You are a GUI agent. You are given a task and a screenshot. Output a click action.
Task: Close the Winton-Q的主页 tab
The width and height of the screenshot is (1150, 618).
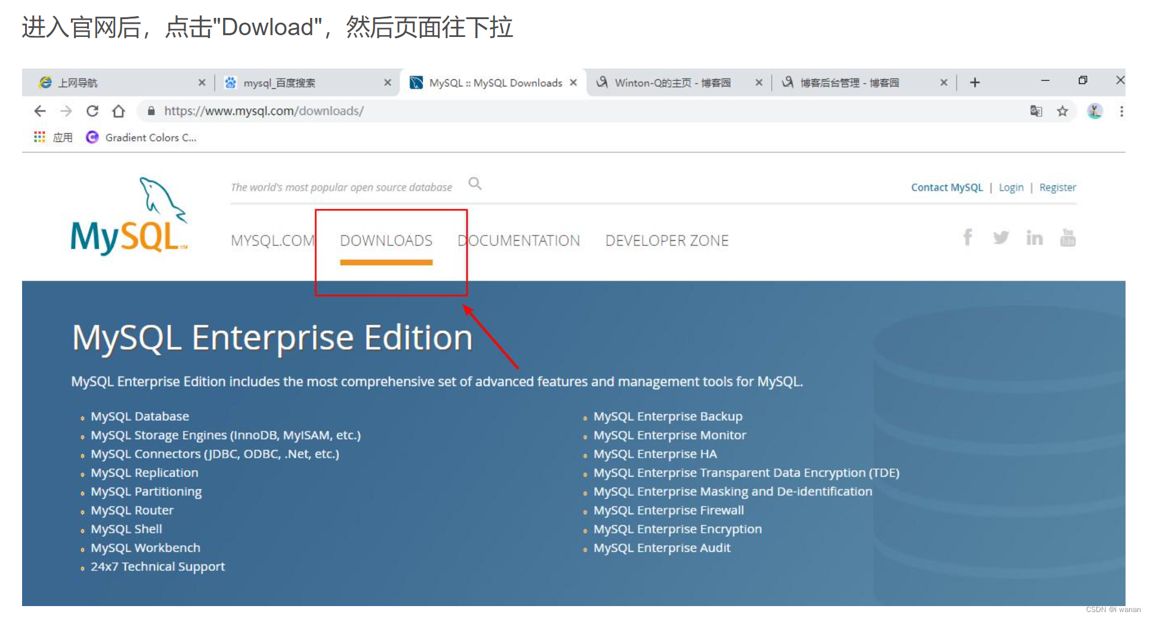coord(759,82)
